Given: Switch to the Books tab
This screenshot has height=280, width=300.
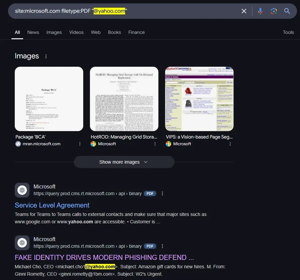Looking at the screenshot, I should point(114,32).
